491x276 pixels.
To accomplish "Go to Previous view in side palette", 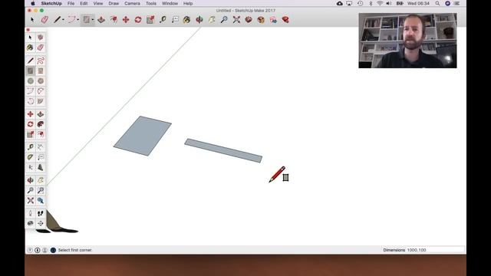I will click(x=41, y=200).
